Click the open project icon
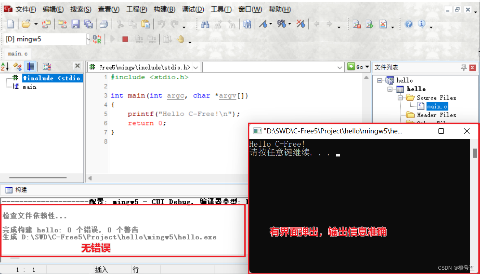This screenshot has height=274, width=480. 47,24
